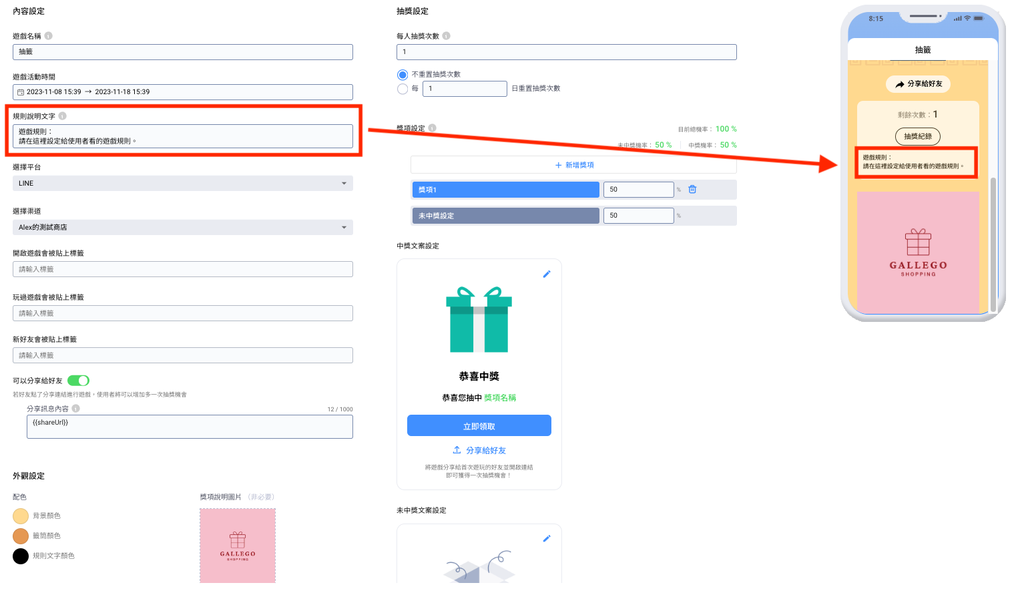Tap 抽獎紀錄 in the phone preview
Image resolution: width=1016 pixels, height=591 pixels.
(917, 136)
